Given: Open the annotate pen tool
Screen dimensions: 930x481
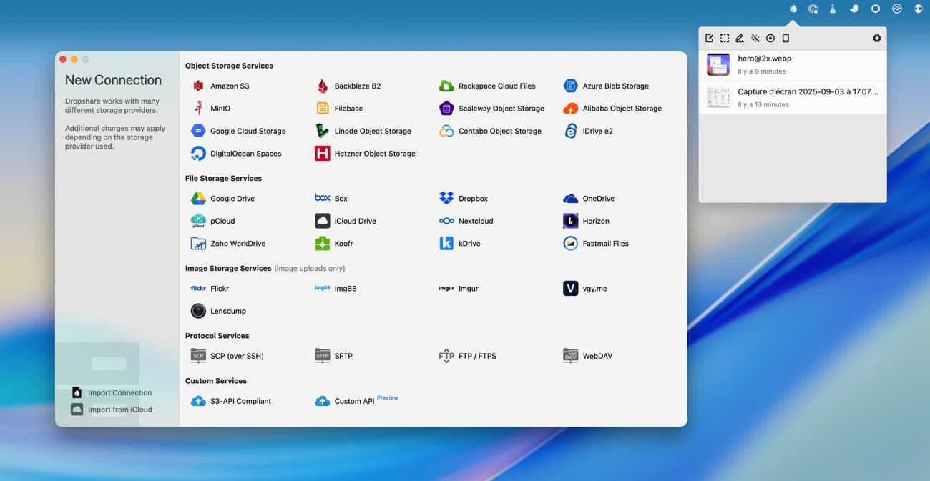Looking at the screenshot, I should pos(740,39).
